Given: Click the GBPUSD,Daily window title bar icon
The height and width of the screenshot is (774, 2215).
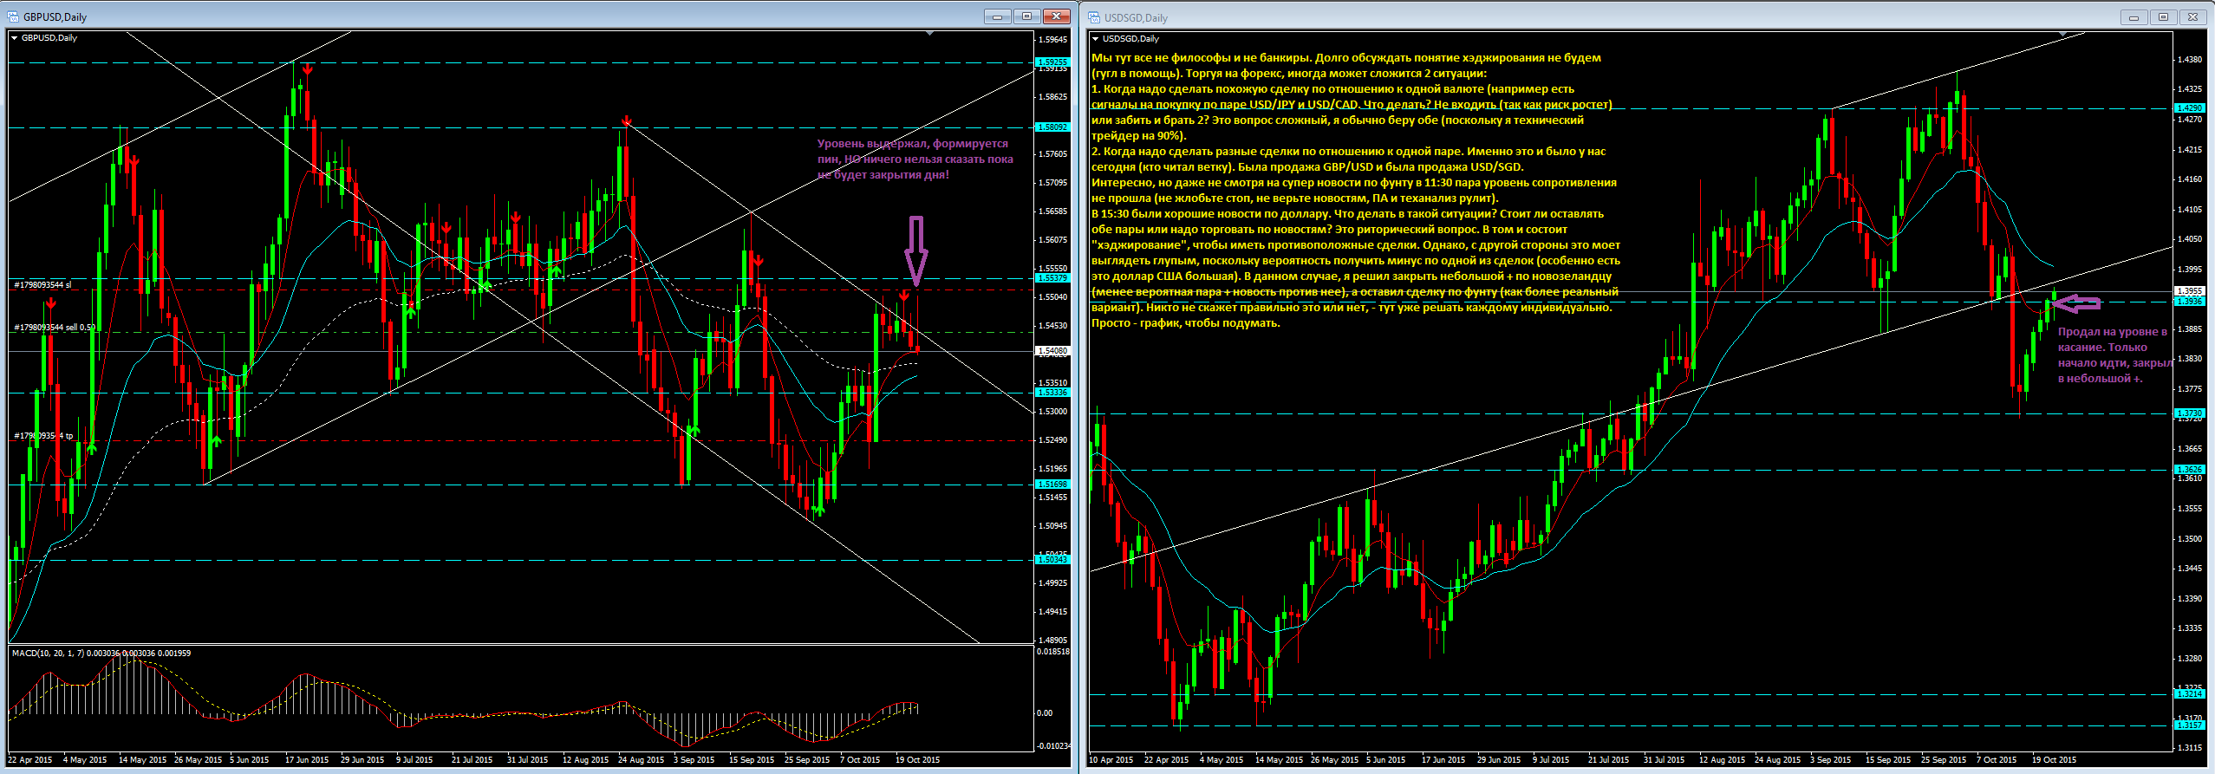Looking at the screenshot, I should tap(13, 16).
